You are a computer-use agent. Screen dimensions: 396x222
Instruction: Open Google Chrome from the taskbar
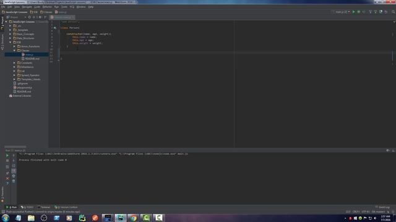point(134,218)
